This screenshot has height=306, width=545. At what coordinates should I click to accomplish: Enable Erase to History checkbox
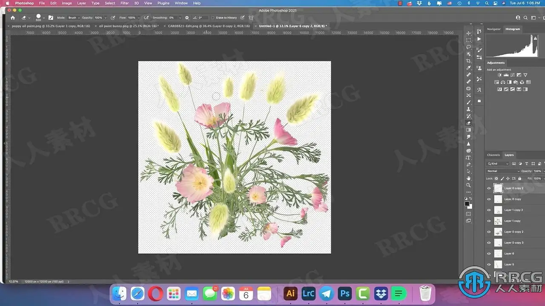(x=213, y=18)
